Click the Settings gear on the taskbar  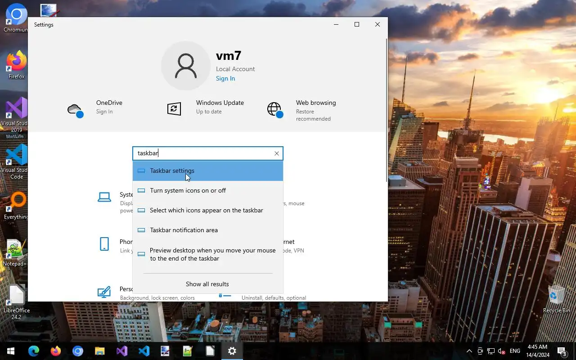pos(232,351)
